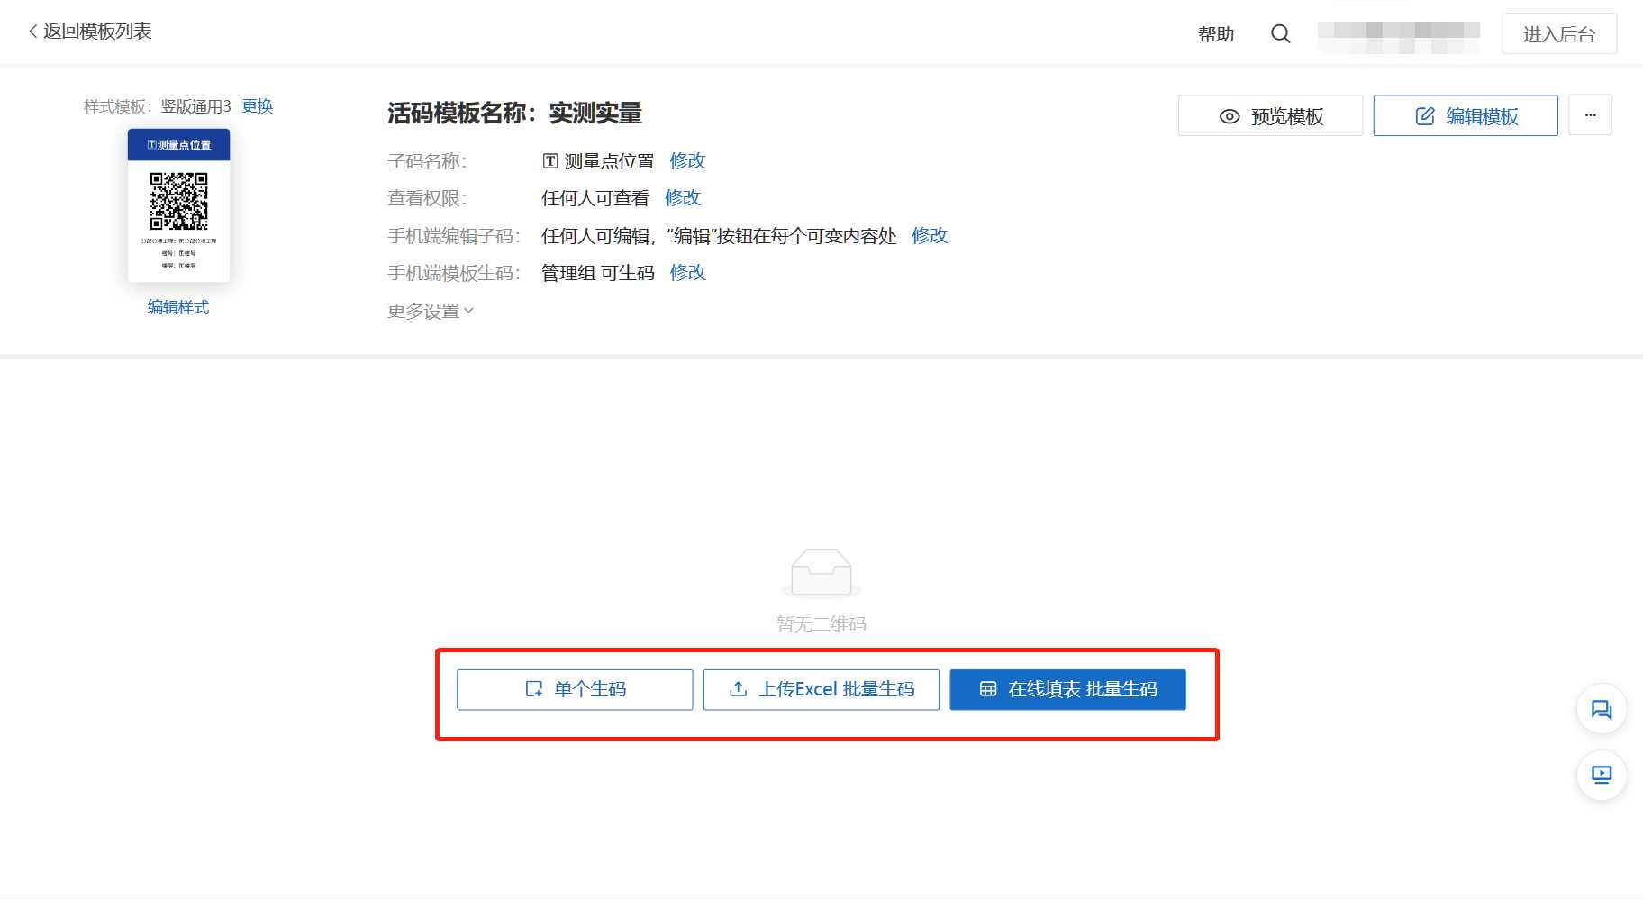Click 修改 next to 手机端模板生码
Image resolution: width=1643 pixels, height=899 pixels.
coord(687,273)
